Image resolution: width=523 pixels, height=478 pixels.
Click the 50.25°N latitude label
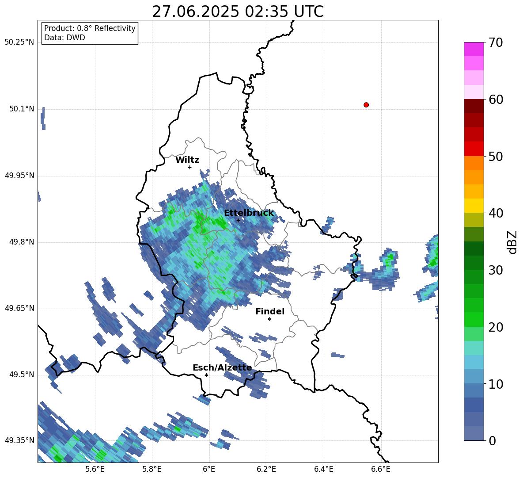point(19,42)
